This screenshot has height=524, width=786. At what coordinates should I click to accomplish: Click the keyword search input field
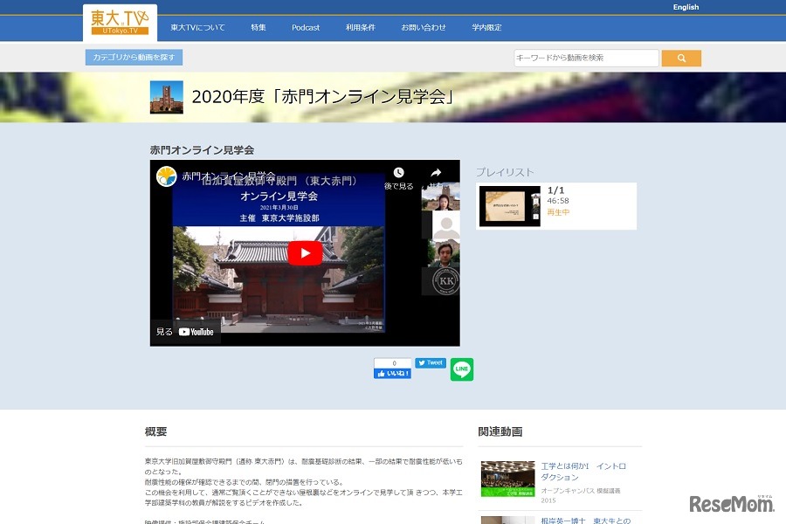(585, 58)
